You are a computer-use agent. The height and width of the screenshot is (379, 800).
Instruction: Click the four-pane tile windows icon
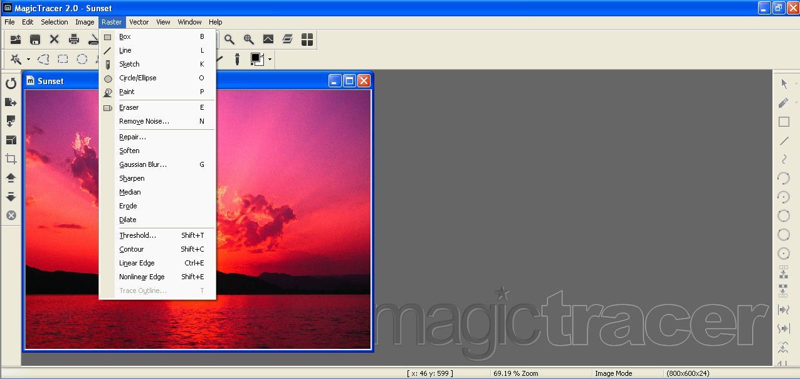click(x=307, y=40)
